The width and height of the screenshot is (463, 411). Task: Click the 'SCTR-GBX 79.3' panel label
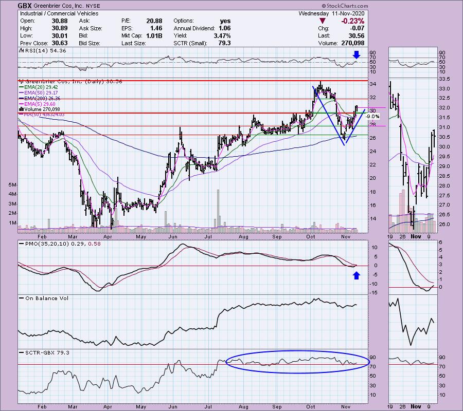pos(47,352)
